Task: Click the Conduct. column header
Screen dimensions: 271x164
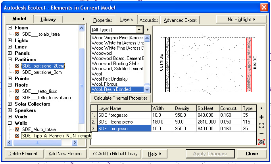Action: click(x=230, y=108)
